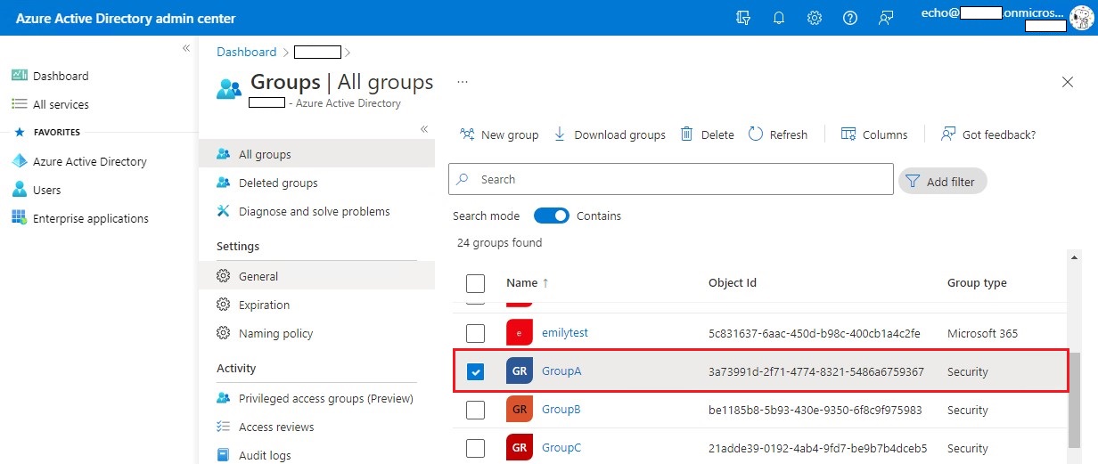Click the GroupC avatar icon
The width and height of the screenshot is (1098, 464).
(520, 448)
